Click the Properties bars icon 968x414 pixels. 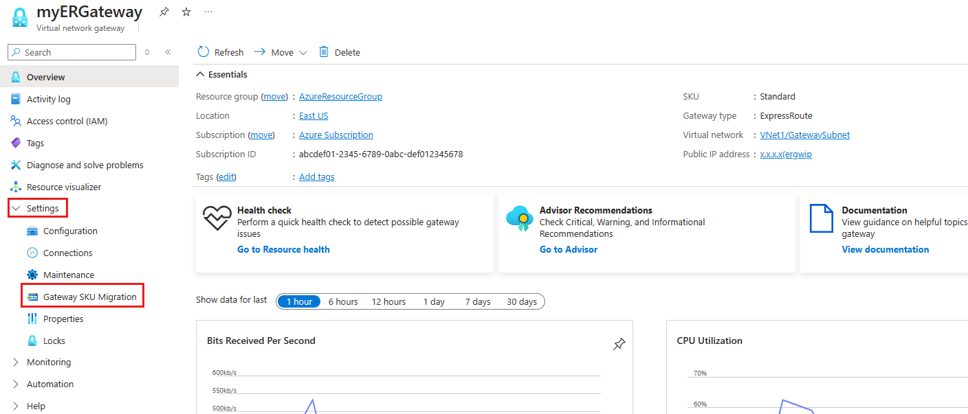pos(32,319)
